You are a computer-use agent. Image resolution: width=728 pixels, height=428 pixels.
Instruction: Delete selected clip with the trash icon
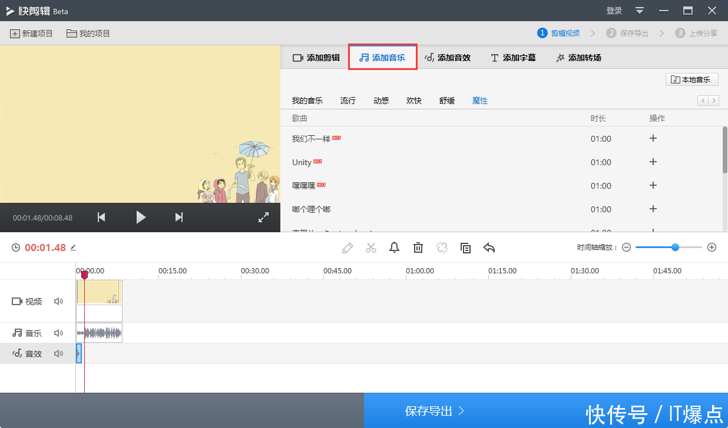pos(418,248)
